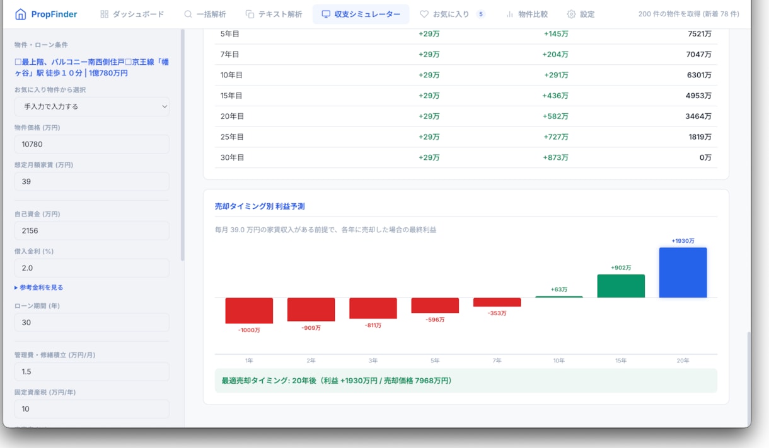Click the 1819万 remaining balance cell
Viewport: 769px width, 448px height.
point(700,137)
